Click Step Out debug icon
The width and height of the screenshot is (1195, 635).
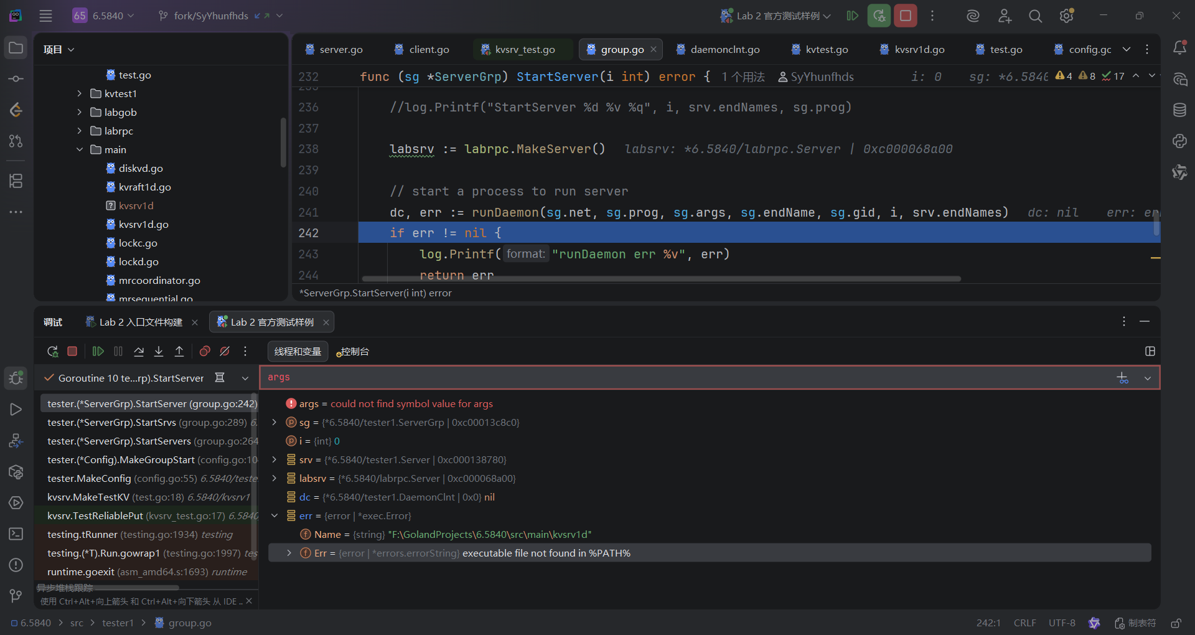pos(179,352)
